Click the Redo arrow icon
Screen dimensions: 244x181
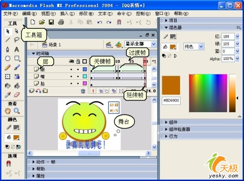tap(109, 22)
